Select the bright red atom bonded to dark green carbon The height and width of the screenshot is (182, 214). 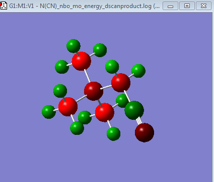point(121,83)
